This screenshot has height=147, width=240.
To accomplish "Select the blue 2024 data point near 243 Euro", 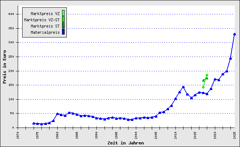I will tap(230, 58).
